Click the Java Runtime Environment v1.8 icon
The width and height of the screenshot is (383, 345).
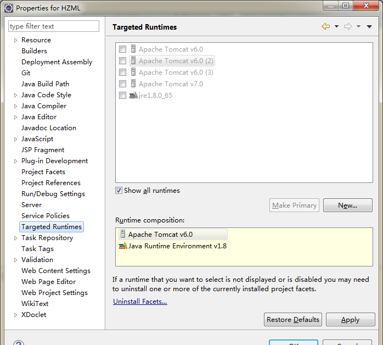coord(123,246)
